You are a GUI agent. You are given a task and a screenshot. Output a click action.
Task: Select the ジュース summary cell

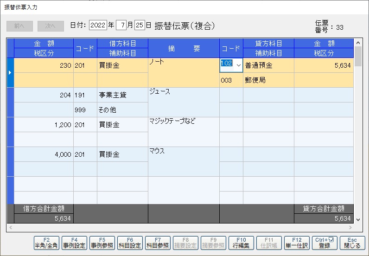click(x=184, y=102)
